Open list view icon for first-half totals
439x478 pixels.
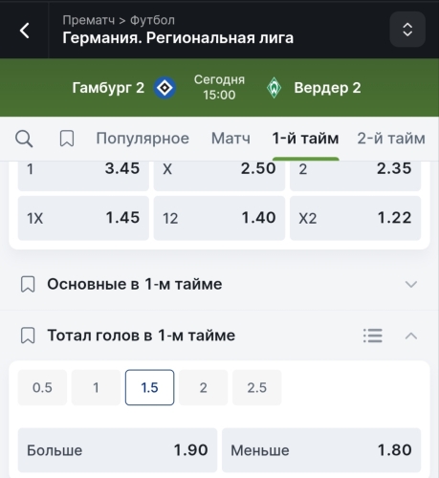373,336
